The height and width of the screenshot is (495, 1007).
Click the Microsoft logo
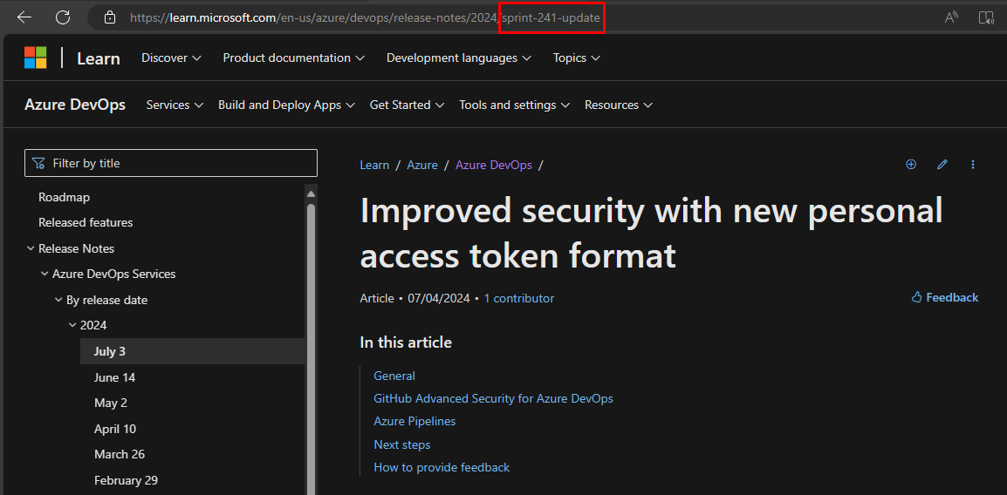tap(36, 58)
